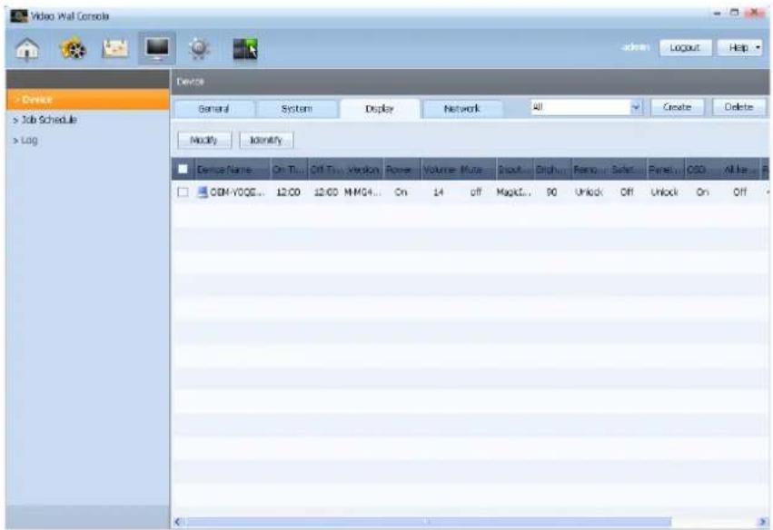773x530 pixels.
Task: Click the scrollbar left arrow
Action: 178,522
